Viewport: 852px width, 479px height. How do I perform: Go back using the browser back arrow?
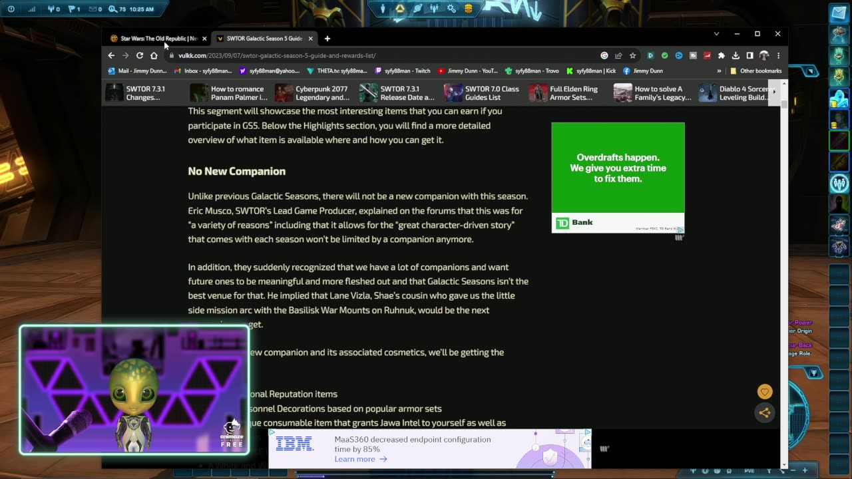111,56
